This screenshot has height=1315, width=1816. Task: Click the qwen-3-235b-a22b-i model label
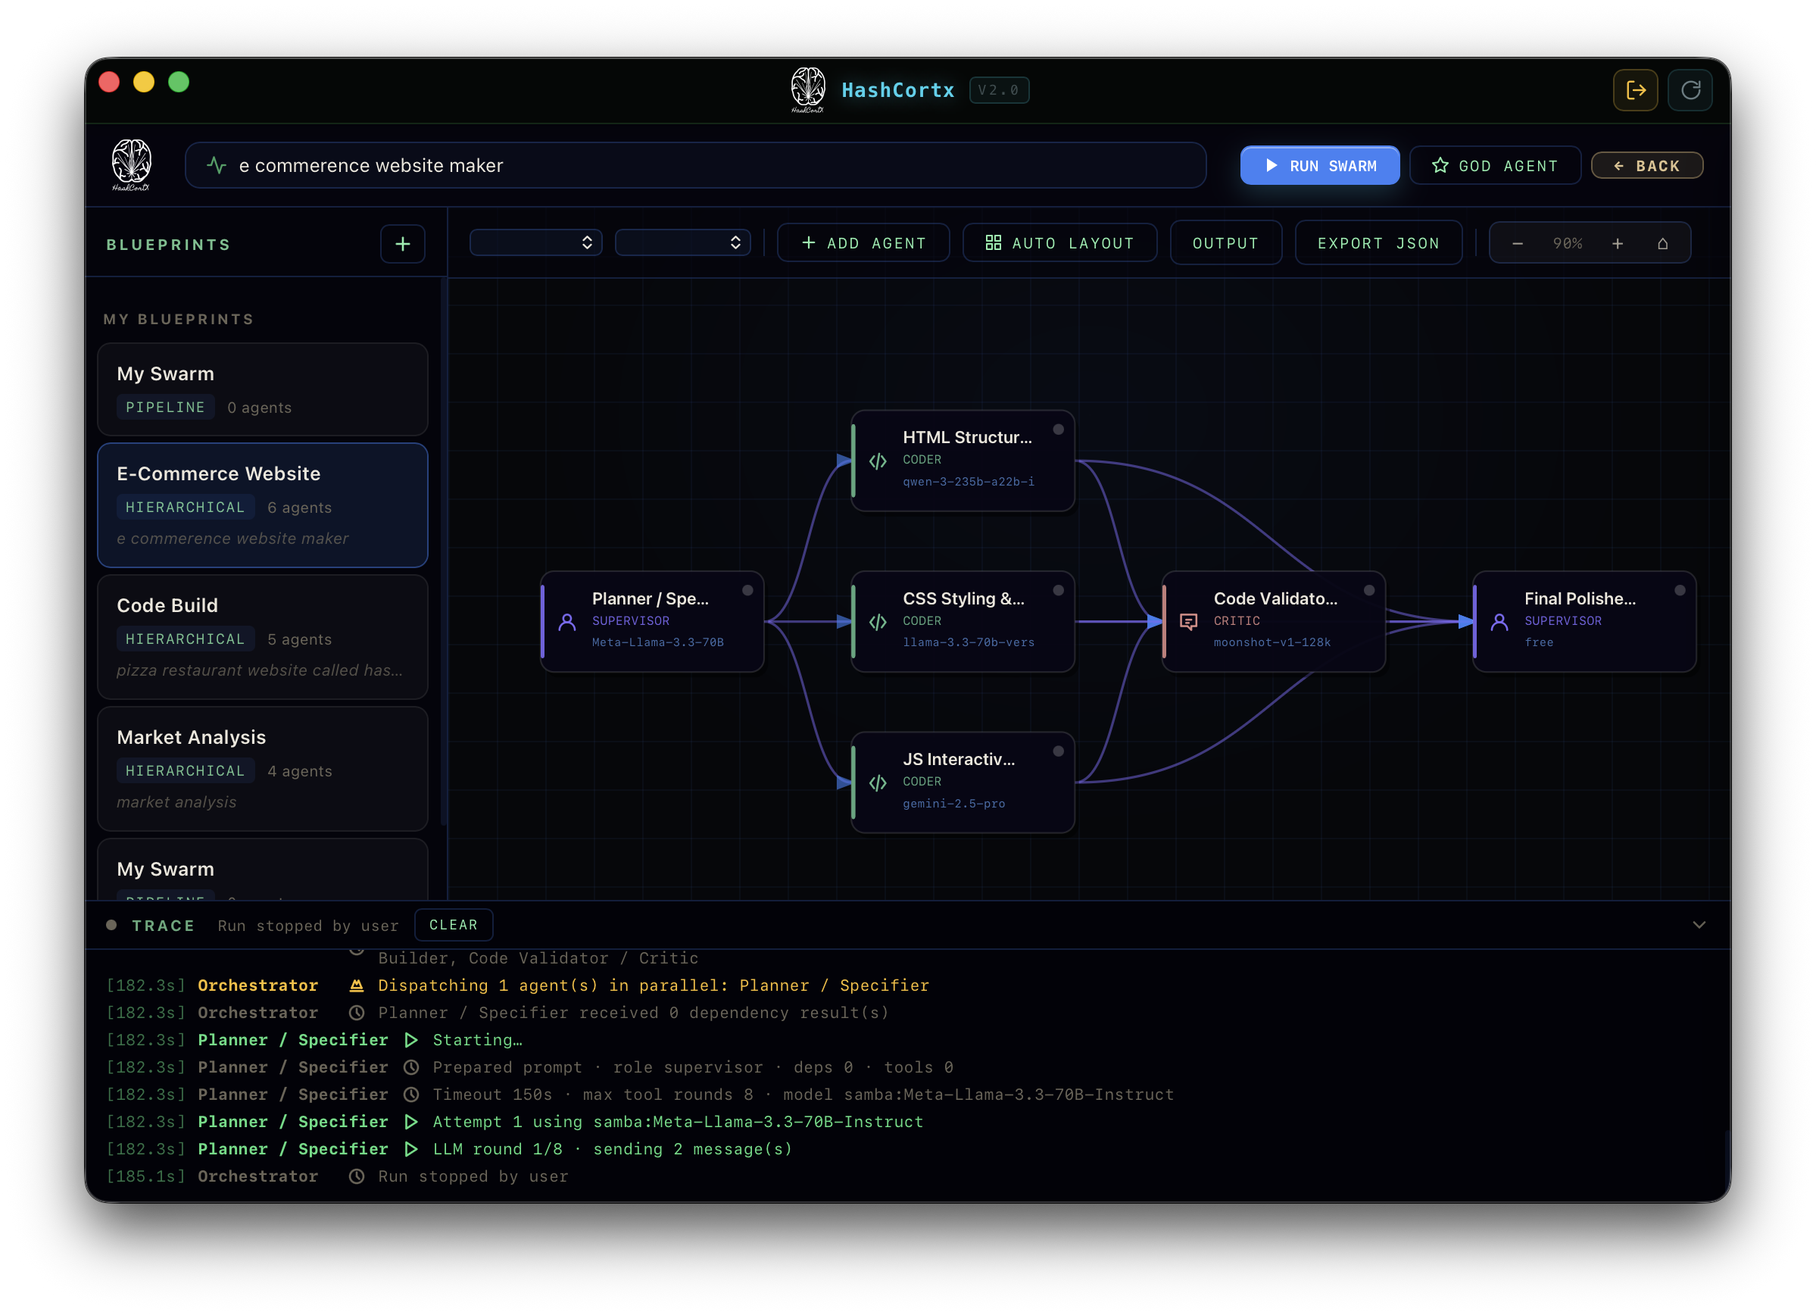[x=968, y=482]
